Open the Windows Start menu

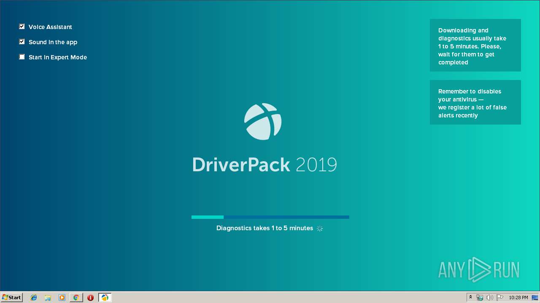11,297
